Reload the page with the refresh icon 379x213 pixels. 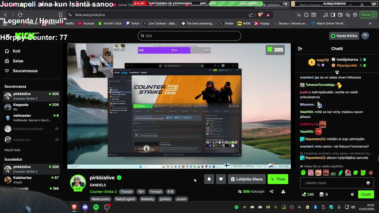coord(20,15)
